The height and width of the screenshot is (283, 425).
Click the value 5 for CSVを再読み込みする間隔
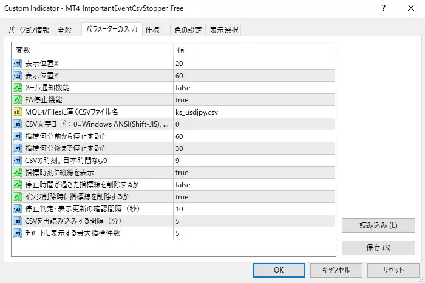pyautogui.click(x=177, y=221)
